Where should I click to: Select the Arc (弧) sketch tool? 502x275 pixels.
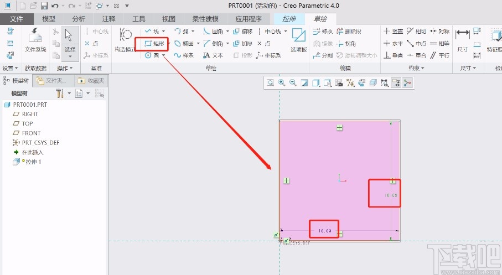tap(182, 32)
